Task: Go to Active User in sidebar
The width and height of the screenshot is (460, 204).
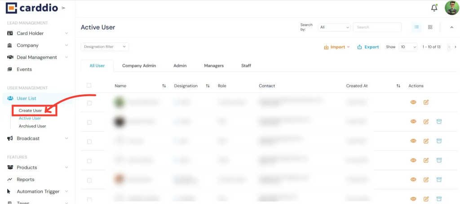Action: tap(30, 119)
